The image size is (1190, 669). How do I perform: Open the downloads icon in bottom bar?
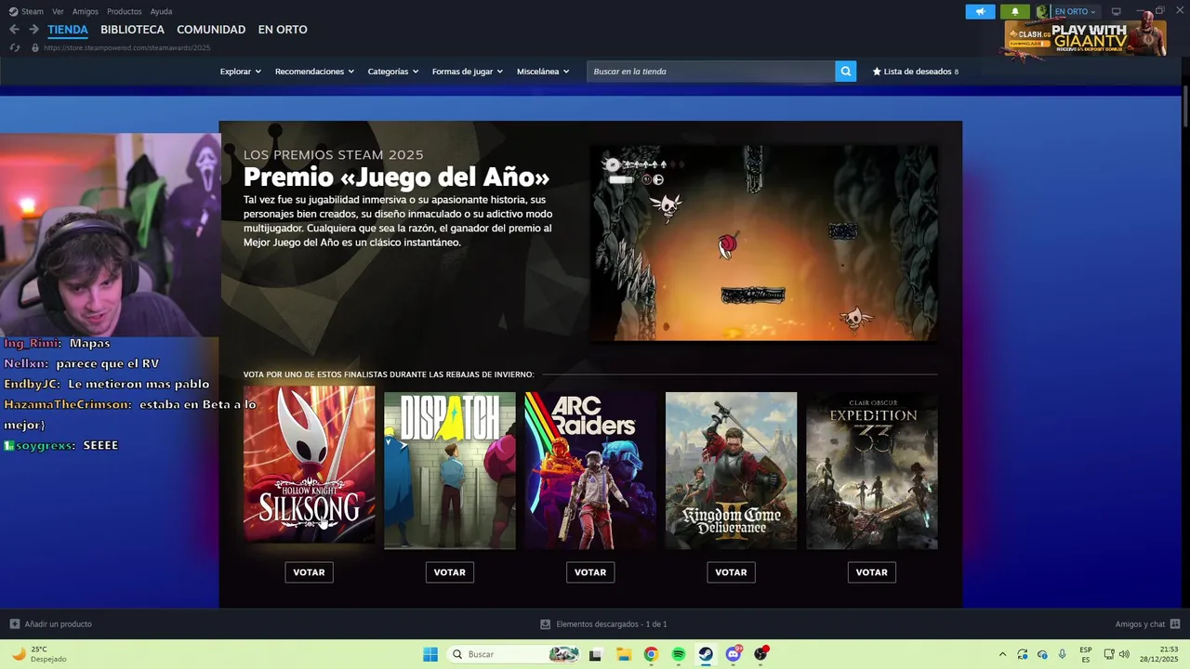tap(545, 624)
